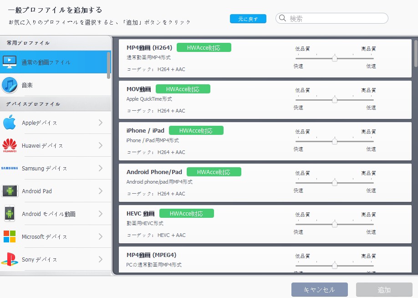Click HWAccel badge on HEVC 動画
The image size is (418, 298).
coord(187,213)
